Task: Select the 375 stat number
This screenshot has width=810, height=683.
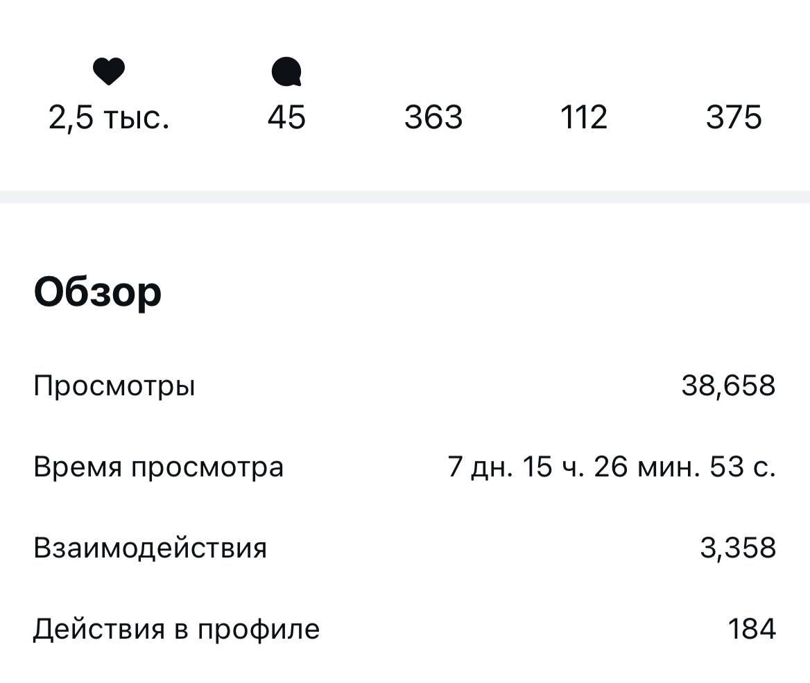Action: tap(734, 117)
